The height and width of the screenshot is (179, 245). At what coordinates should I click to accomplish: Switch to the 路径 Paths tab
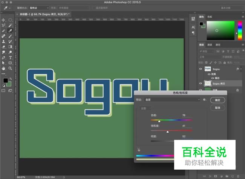(x=218, y=45)
